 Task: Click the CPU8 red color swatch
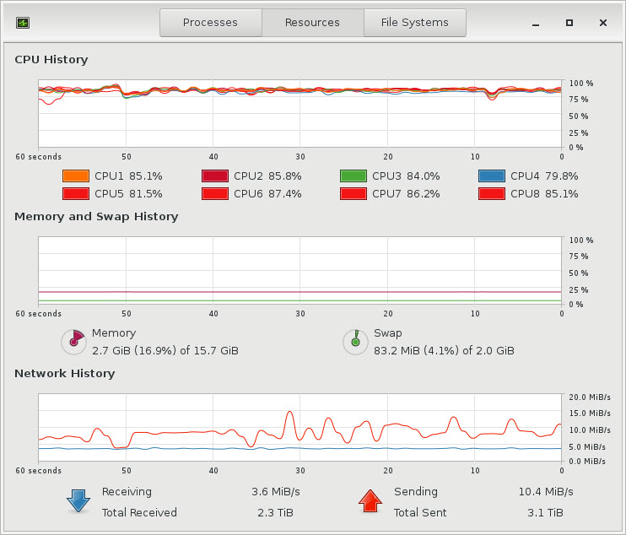492,193
